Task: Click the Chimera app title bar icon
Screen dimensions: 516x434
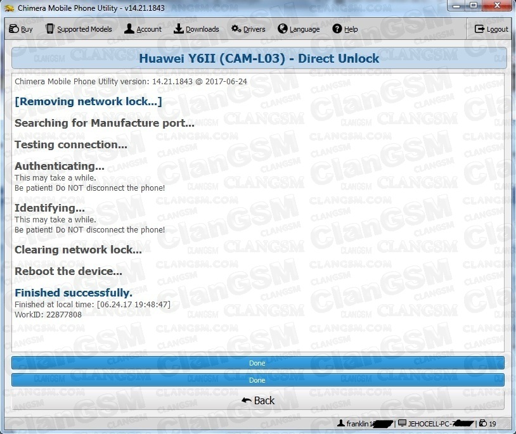Action: click(10, 8)
